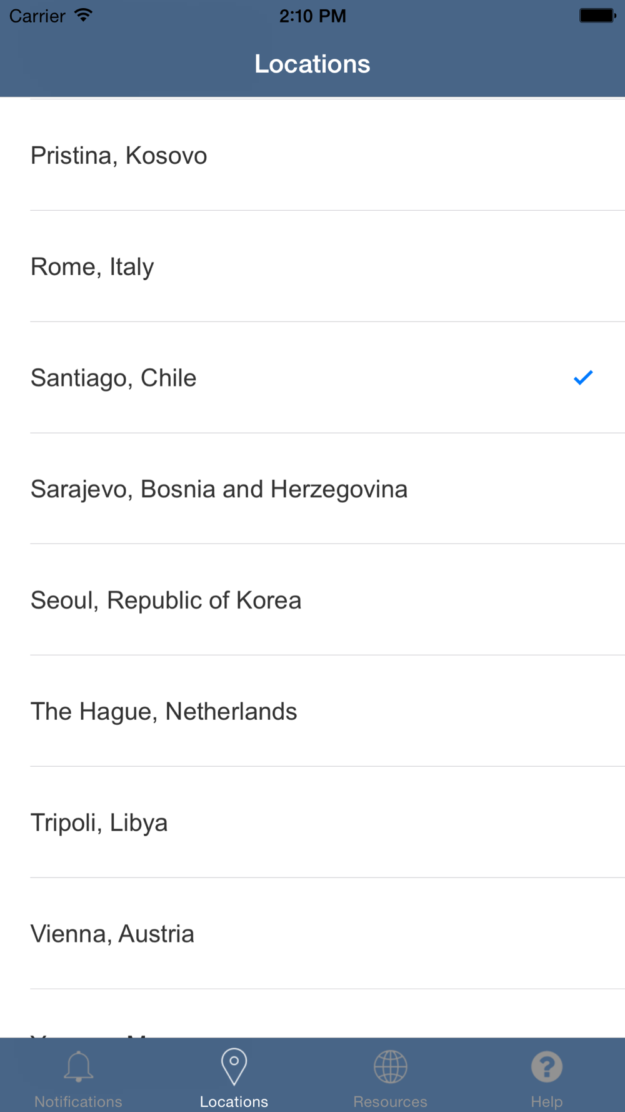Tap the Locations title header
This screenshot has width=625, height=1112.
coord(312,64)
